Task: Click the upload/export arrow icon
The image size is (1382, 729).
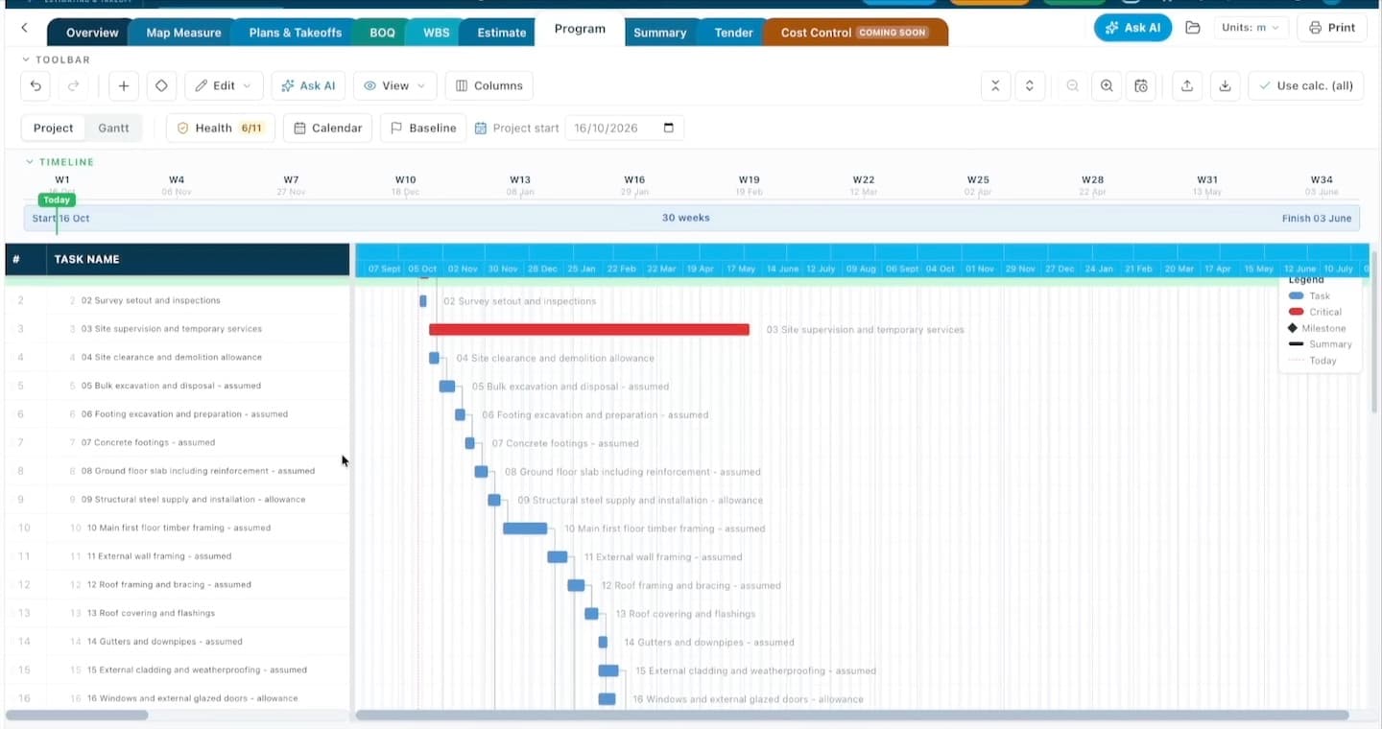Action: [1187, 85]
